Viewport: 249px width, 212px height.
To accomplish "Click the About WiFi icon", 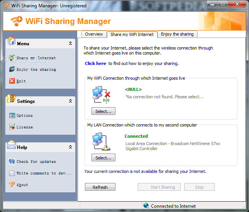I will pos(12,184).
